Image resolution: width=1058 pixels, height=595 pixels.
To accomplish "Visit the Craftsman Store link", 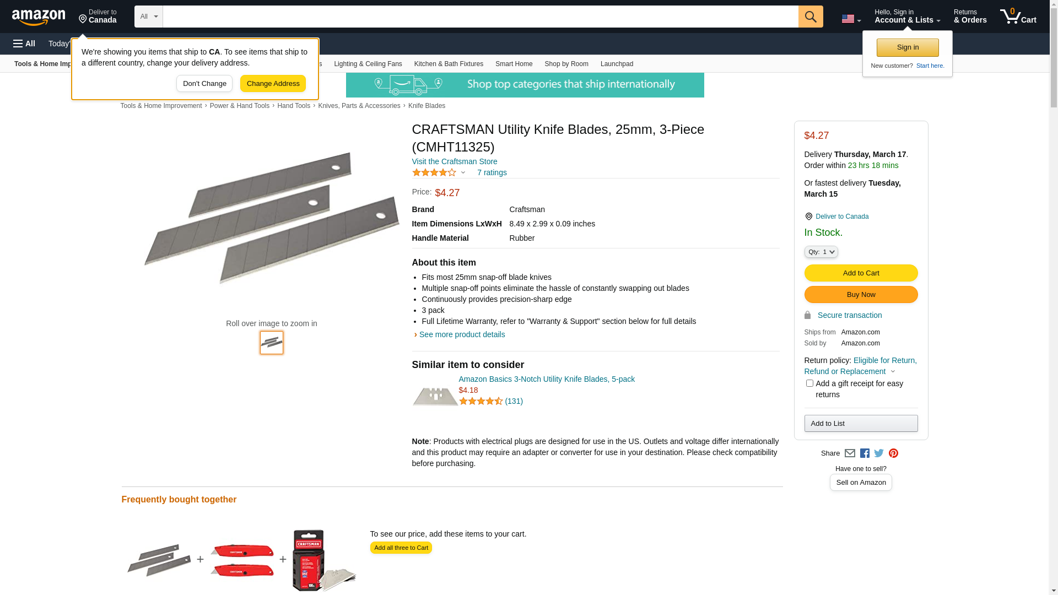I will (455, 161).
